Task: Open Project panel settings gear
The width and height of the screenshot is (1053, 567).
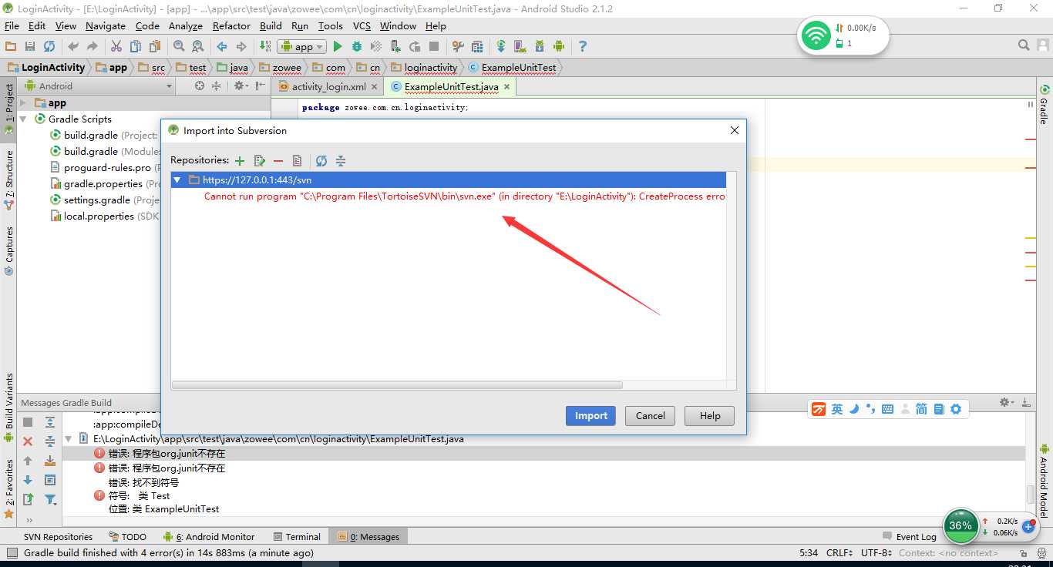Action: pyautogui.click(x=240, y=86)
